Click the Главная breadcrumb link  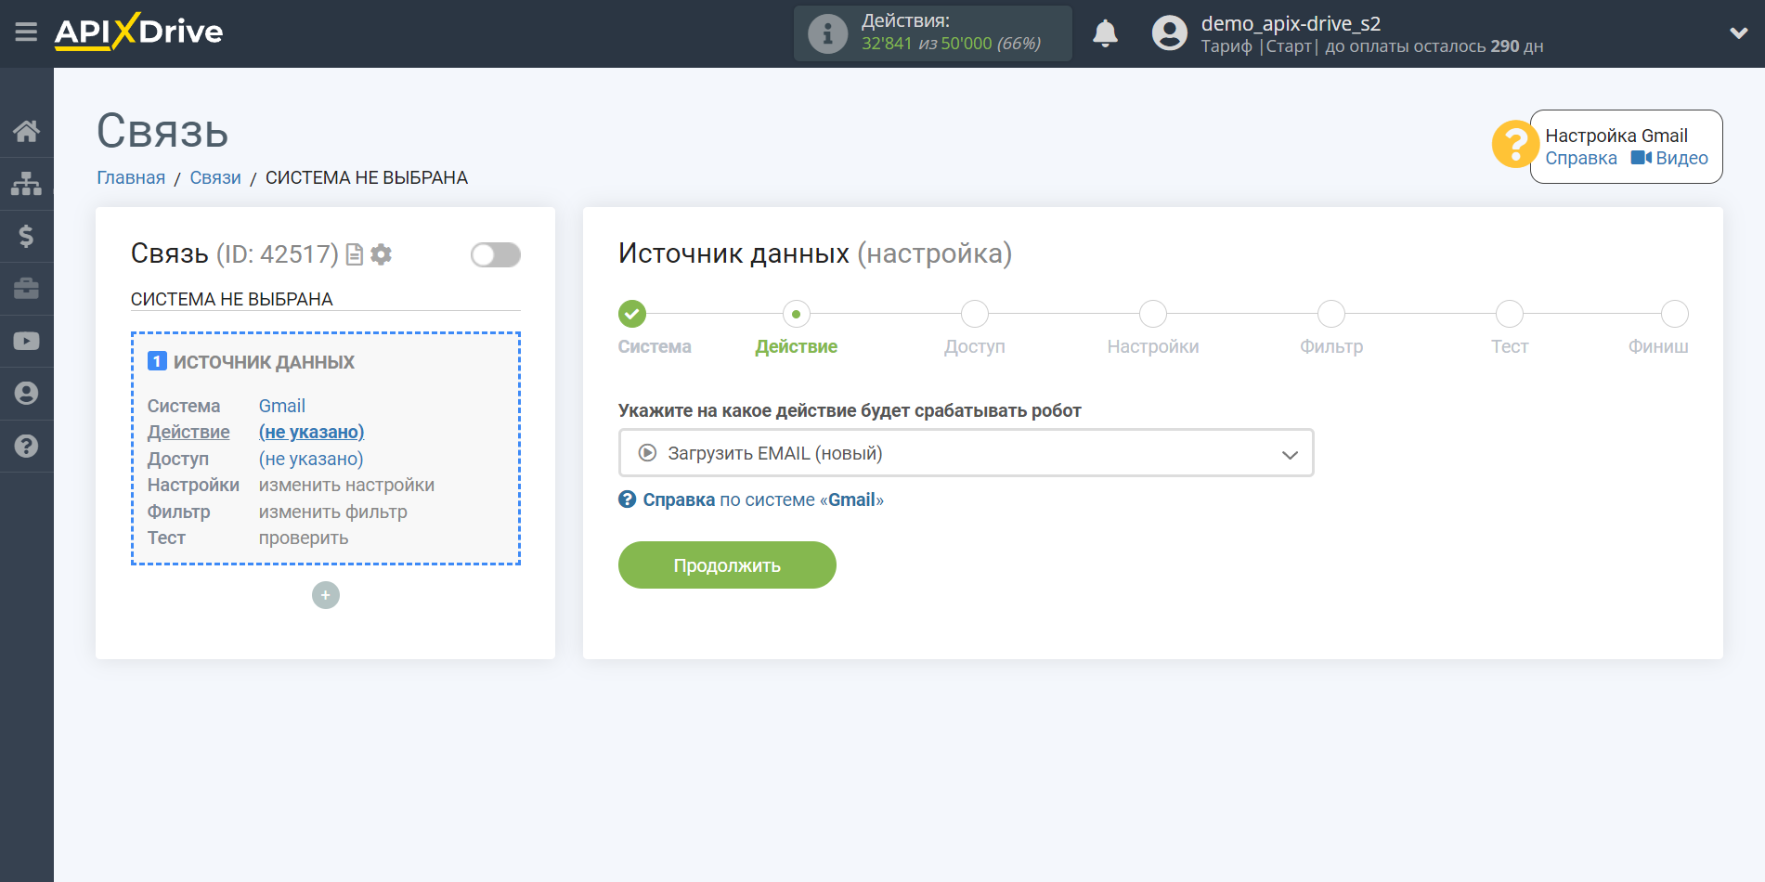coord(131,177)
